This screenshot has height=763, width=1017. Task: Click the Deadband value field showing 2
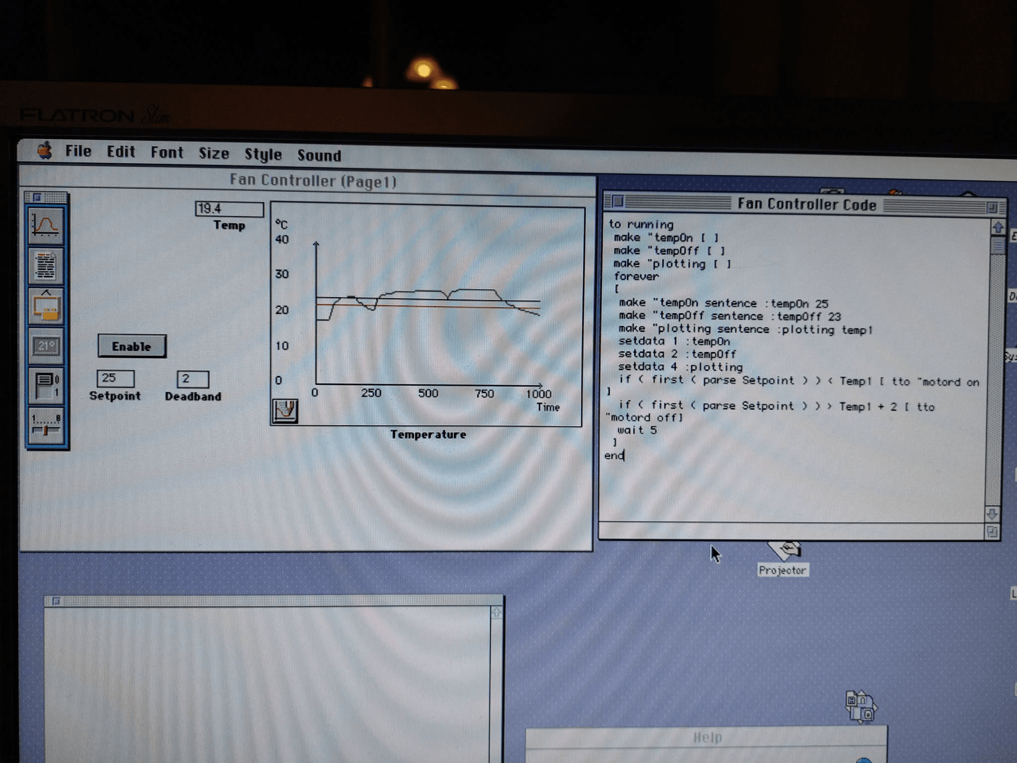(x=193, y=379)
